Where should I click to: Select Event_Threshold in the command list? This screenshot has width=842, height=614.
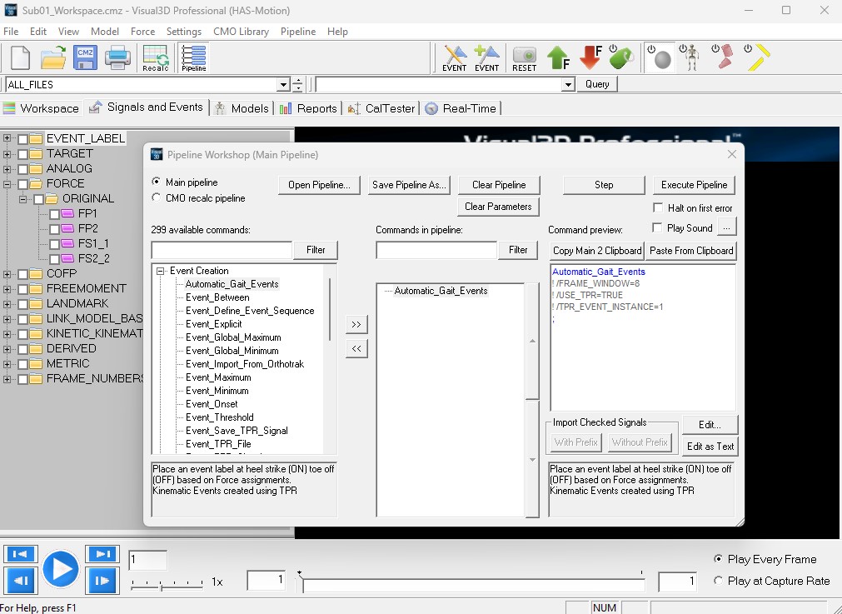pyautogui.click(x=220, y=417)
